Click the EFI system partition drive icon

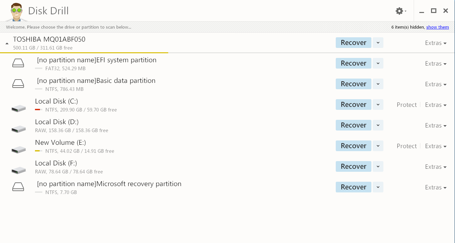pos(18,63)
